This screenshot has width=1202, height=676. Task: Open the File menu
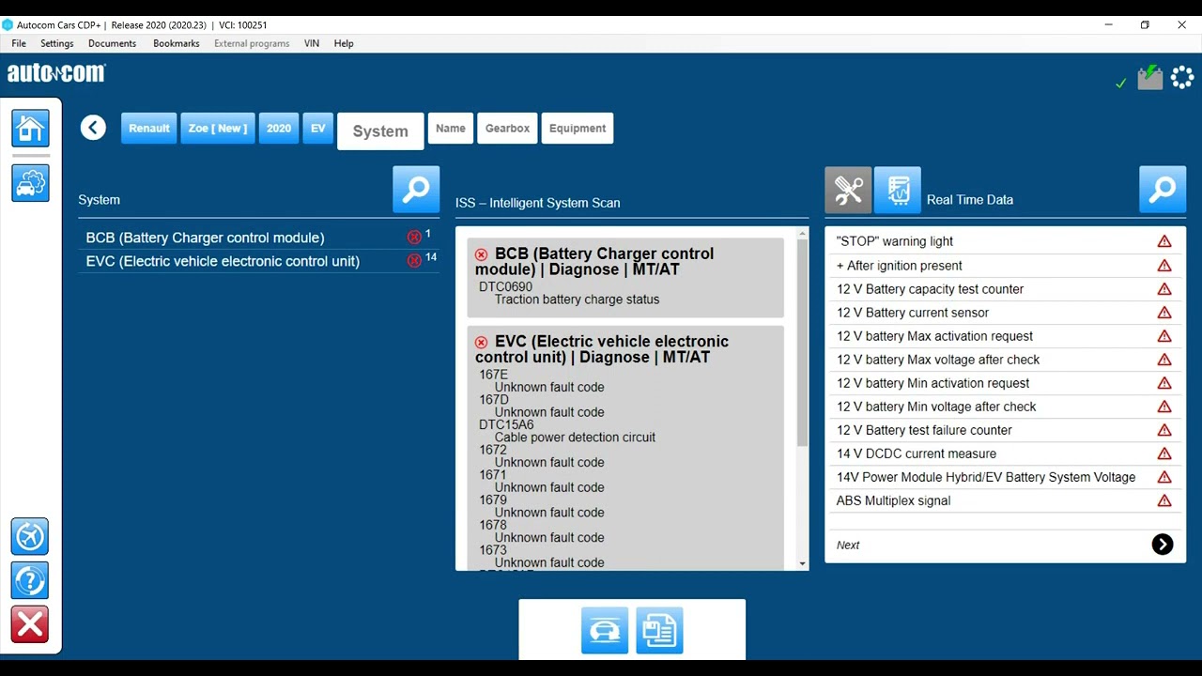coord(19,43)
